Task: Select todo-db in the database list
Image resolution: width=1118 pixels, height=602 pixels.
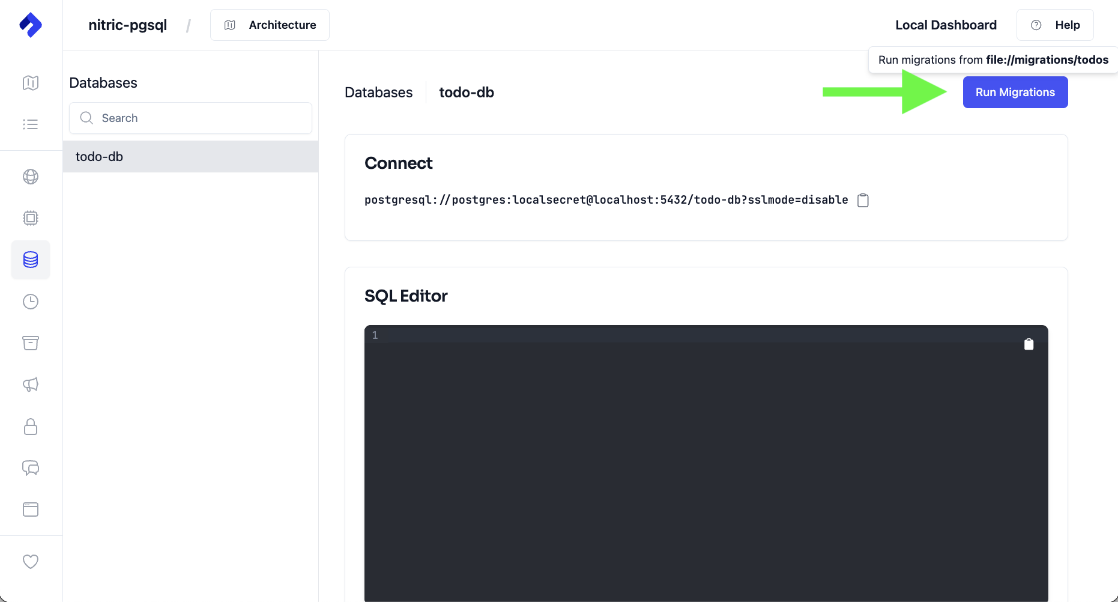Action: (190, 157)
